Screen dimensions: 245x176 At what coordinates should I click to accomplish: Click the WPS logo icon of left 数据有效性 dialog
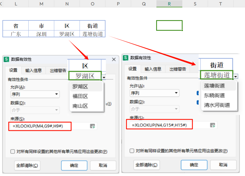[6, 59]
